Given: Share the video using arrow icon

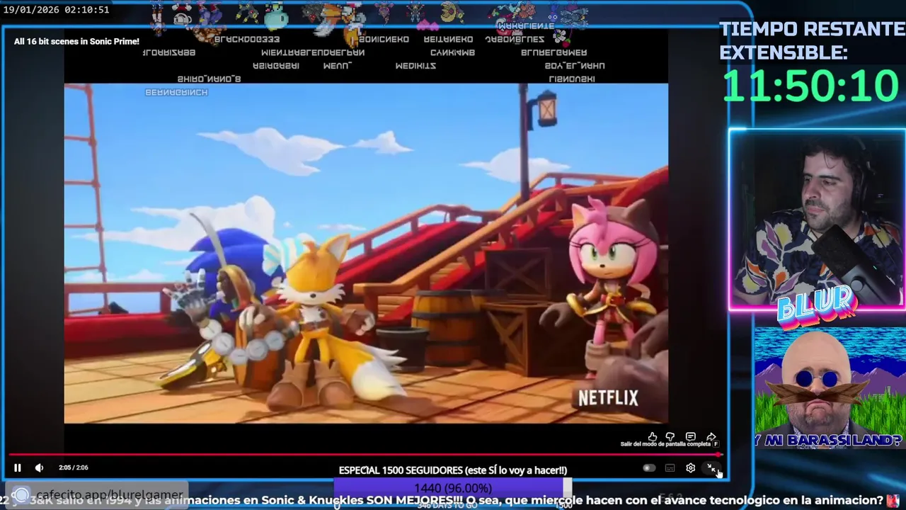Looking at the screenshot, I should click(x=711, y=437).
